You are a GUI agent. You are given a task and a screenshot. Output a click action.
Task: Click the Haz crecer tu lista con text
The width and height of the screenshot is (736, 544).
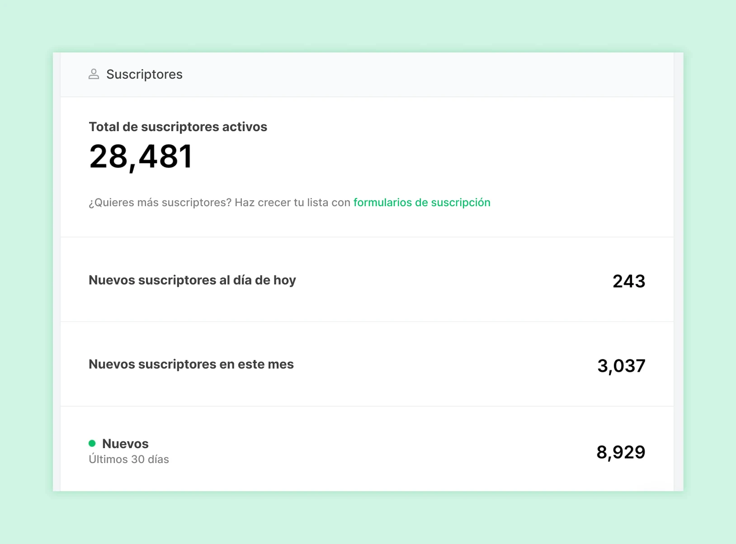pyautogui.click(x=292, y=203)
